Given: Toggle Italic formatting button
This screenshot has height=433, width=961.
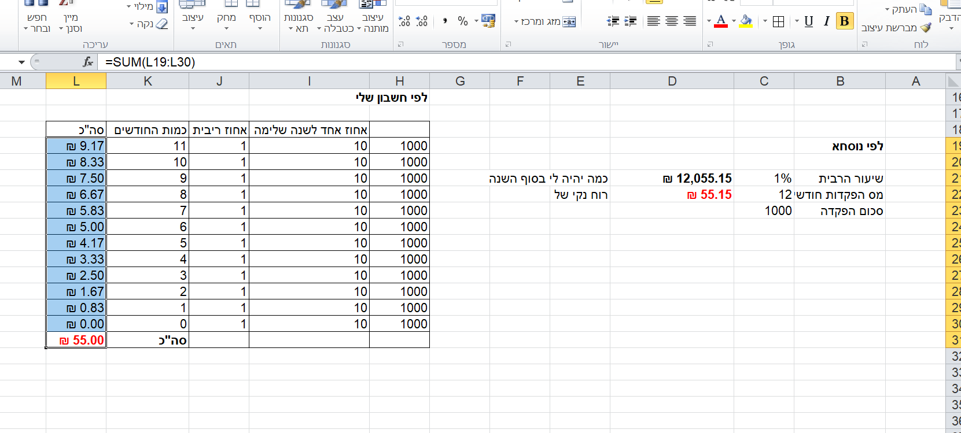Looking at the screenshot, I should coord(827,21).
